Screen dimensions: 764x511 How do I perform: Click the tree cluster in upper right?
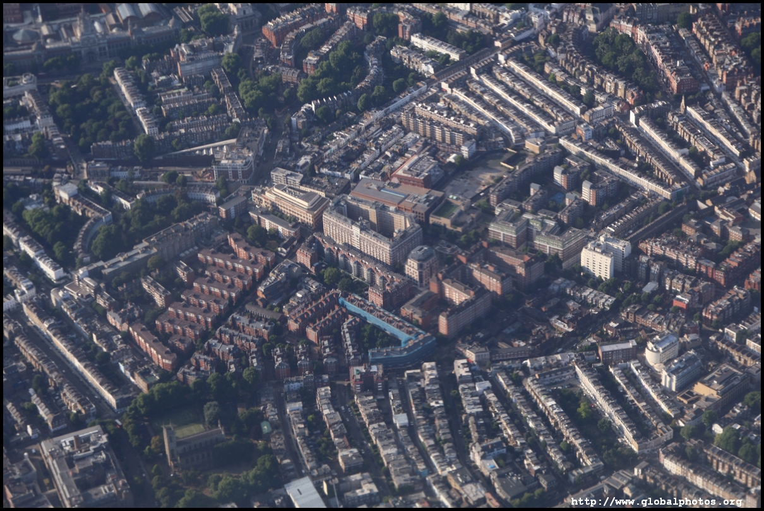(622, 58)
